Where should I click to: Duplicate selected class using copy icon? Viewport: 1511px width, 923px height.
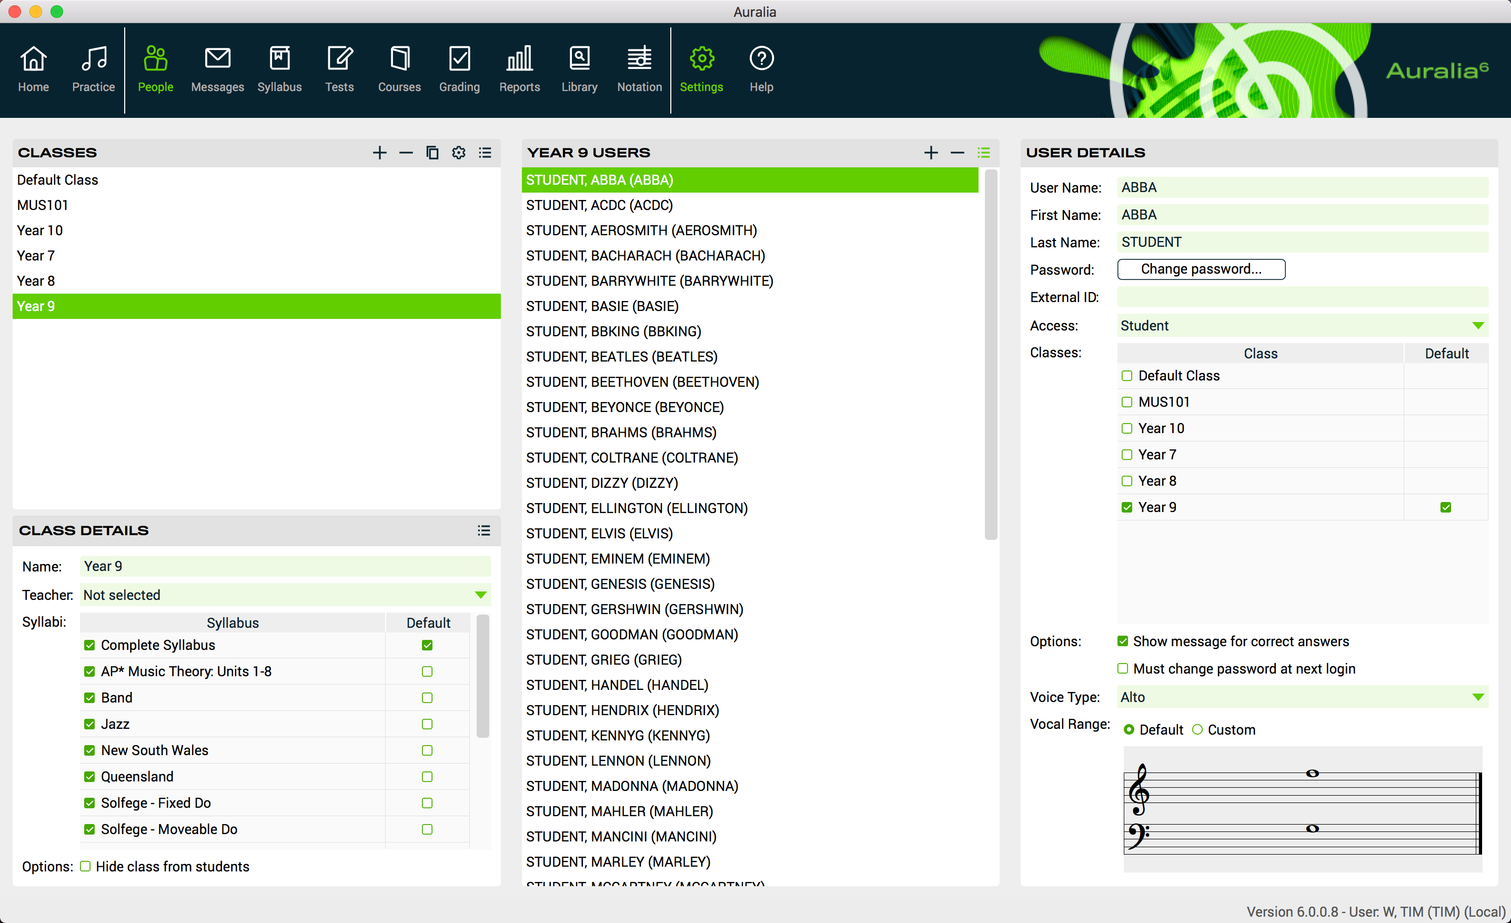(432, 153)
